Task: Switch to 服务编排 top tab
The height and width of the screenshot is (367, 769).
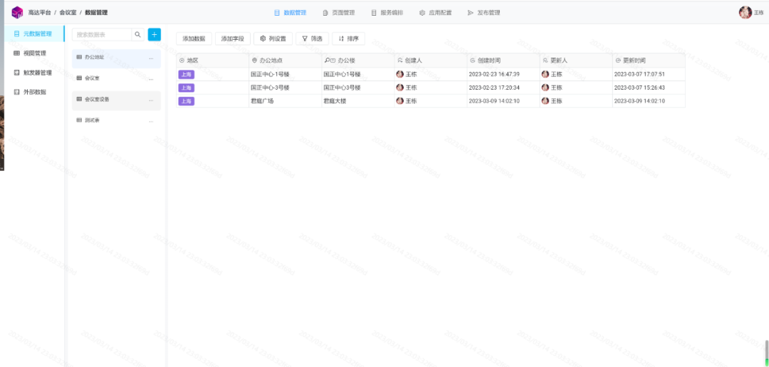Action: 387,13
